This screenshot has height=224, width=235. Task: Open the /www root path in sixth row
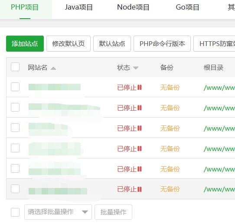coord(219,189)
